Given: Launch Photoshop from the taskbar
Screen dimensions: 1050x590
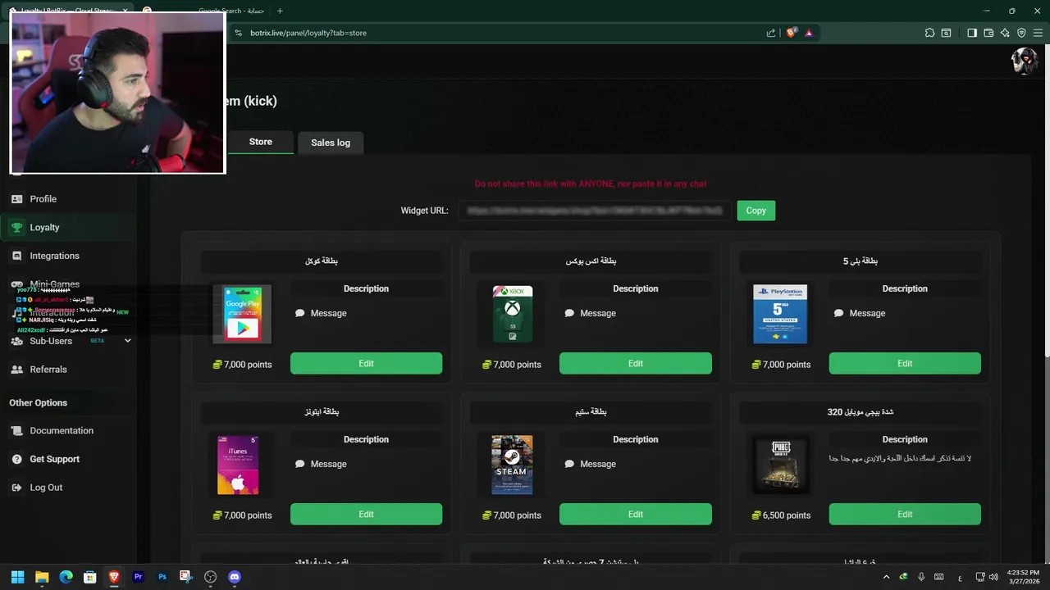Looking at the screenshot, I should click(162, 577).
